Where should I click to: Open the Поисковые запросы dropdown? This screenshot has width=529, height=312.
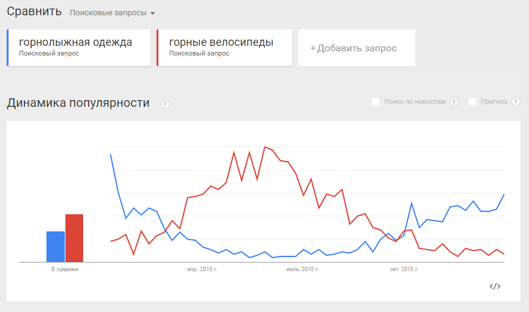[x=113, y=13]
